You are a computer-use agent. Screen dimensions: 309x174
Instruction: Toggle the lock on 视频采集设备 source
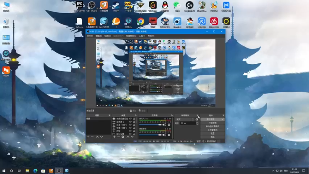pos(134,119)
